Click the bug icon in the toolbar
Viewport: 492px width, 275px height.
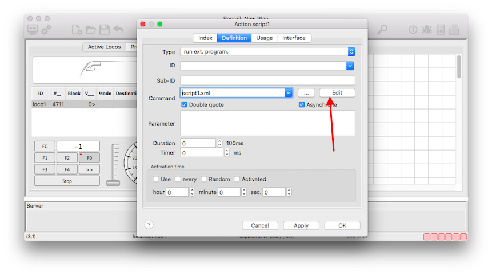coord(426,29)
